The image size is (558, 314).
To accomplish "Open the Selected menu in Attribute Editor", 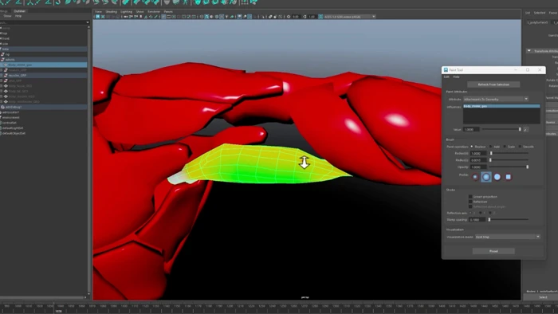I will [539, 13].
